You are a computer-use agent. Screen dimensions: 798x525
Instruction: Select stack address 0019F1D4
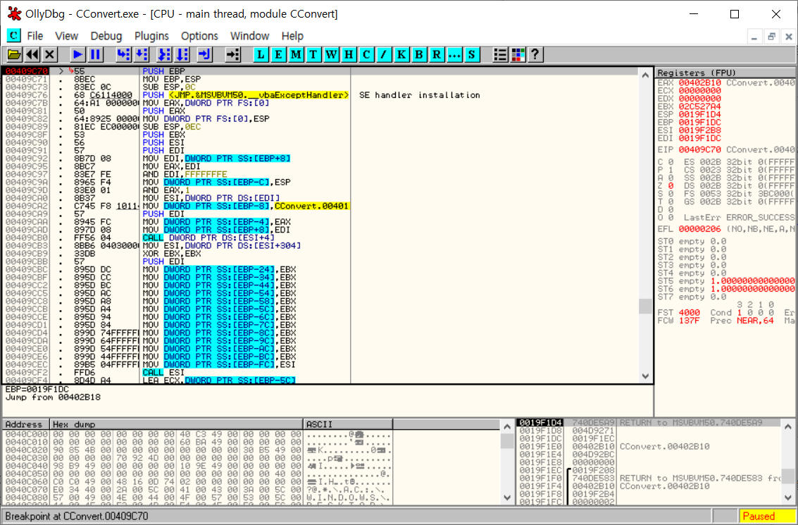click(540, 423)
